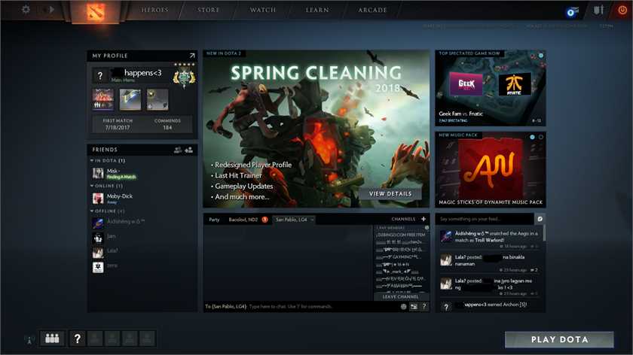Click the add friend icon
Image resolution: width=633 pixels, height=355 pixels.
coord(188,150)
